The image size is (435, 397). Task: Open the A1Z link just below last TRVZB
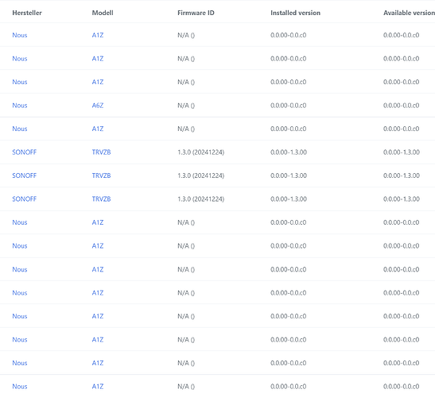(x=98, y=222)
